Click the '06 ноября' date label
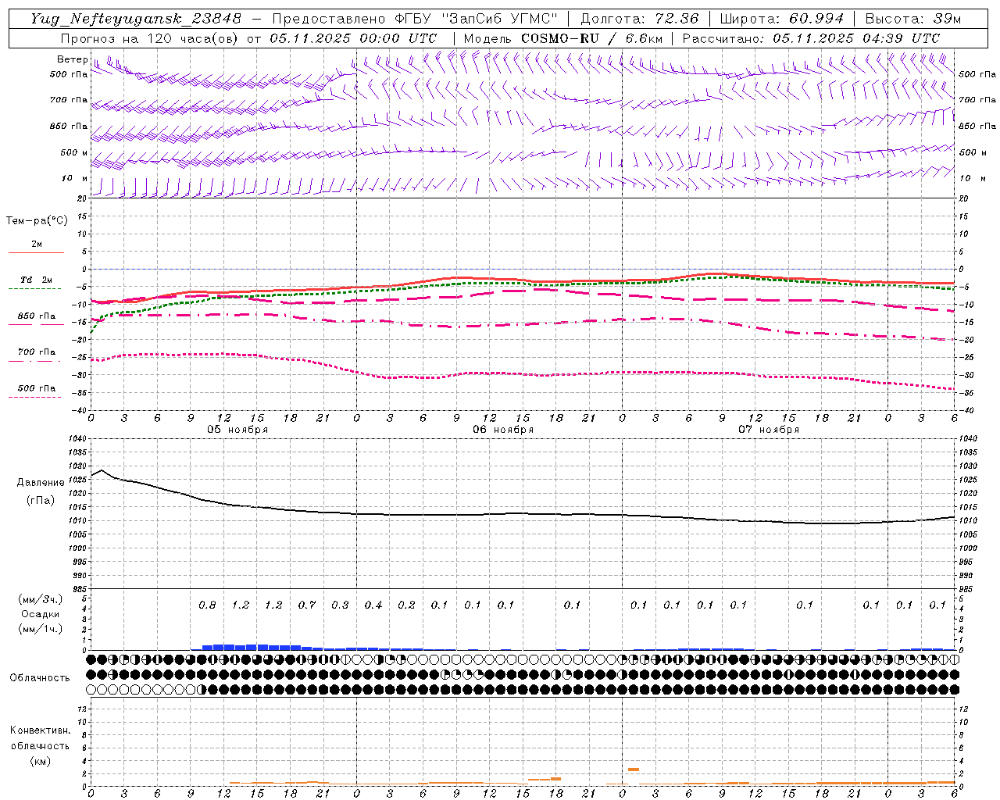Image resolution: width=1000 pixels, height=800 pixels. 503,430
